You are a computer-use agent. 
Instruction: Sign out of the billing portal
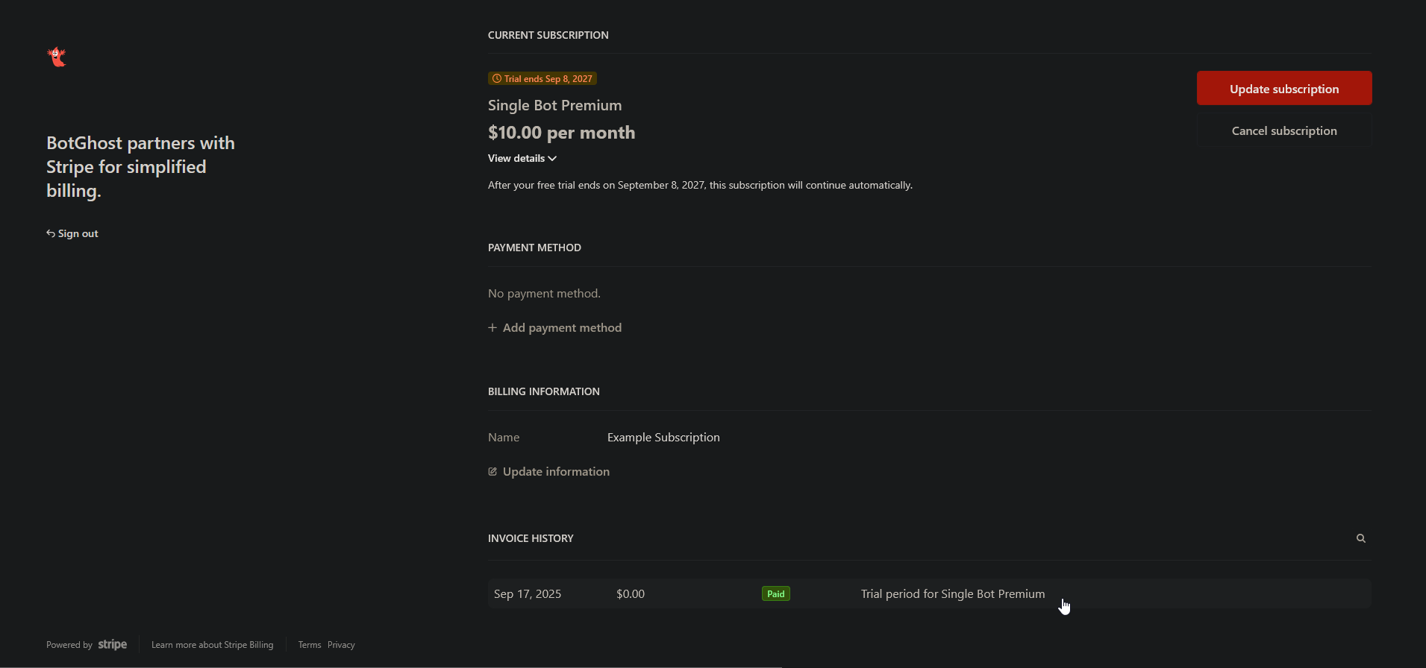78,233
